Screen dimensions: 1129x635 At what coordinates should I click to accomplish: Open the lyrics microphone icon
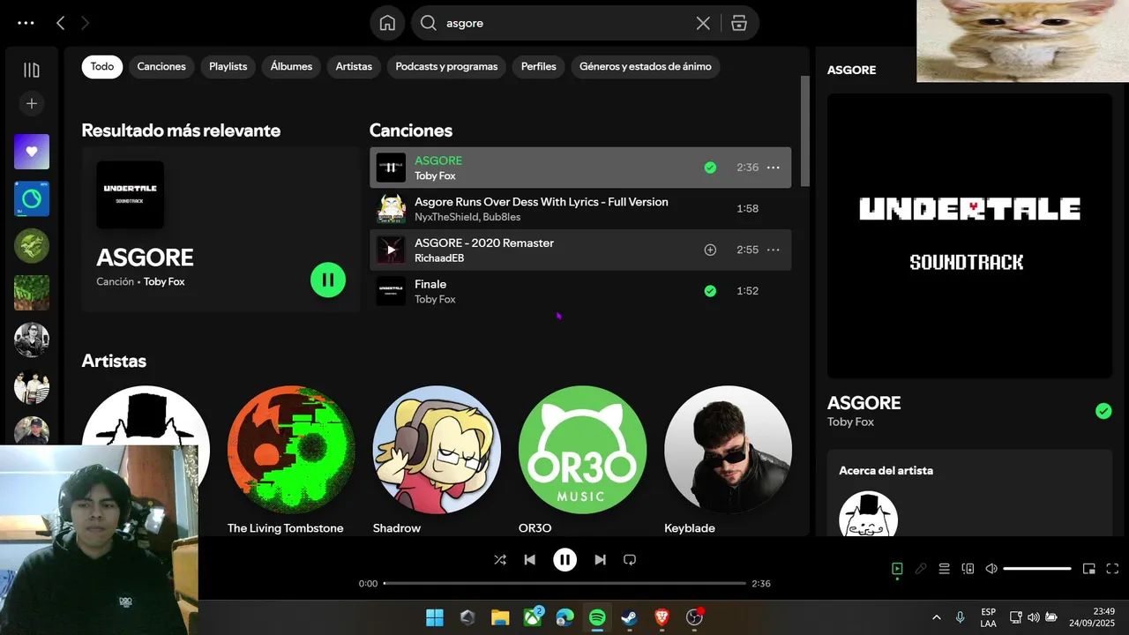tap(921, 569)
